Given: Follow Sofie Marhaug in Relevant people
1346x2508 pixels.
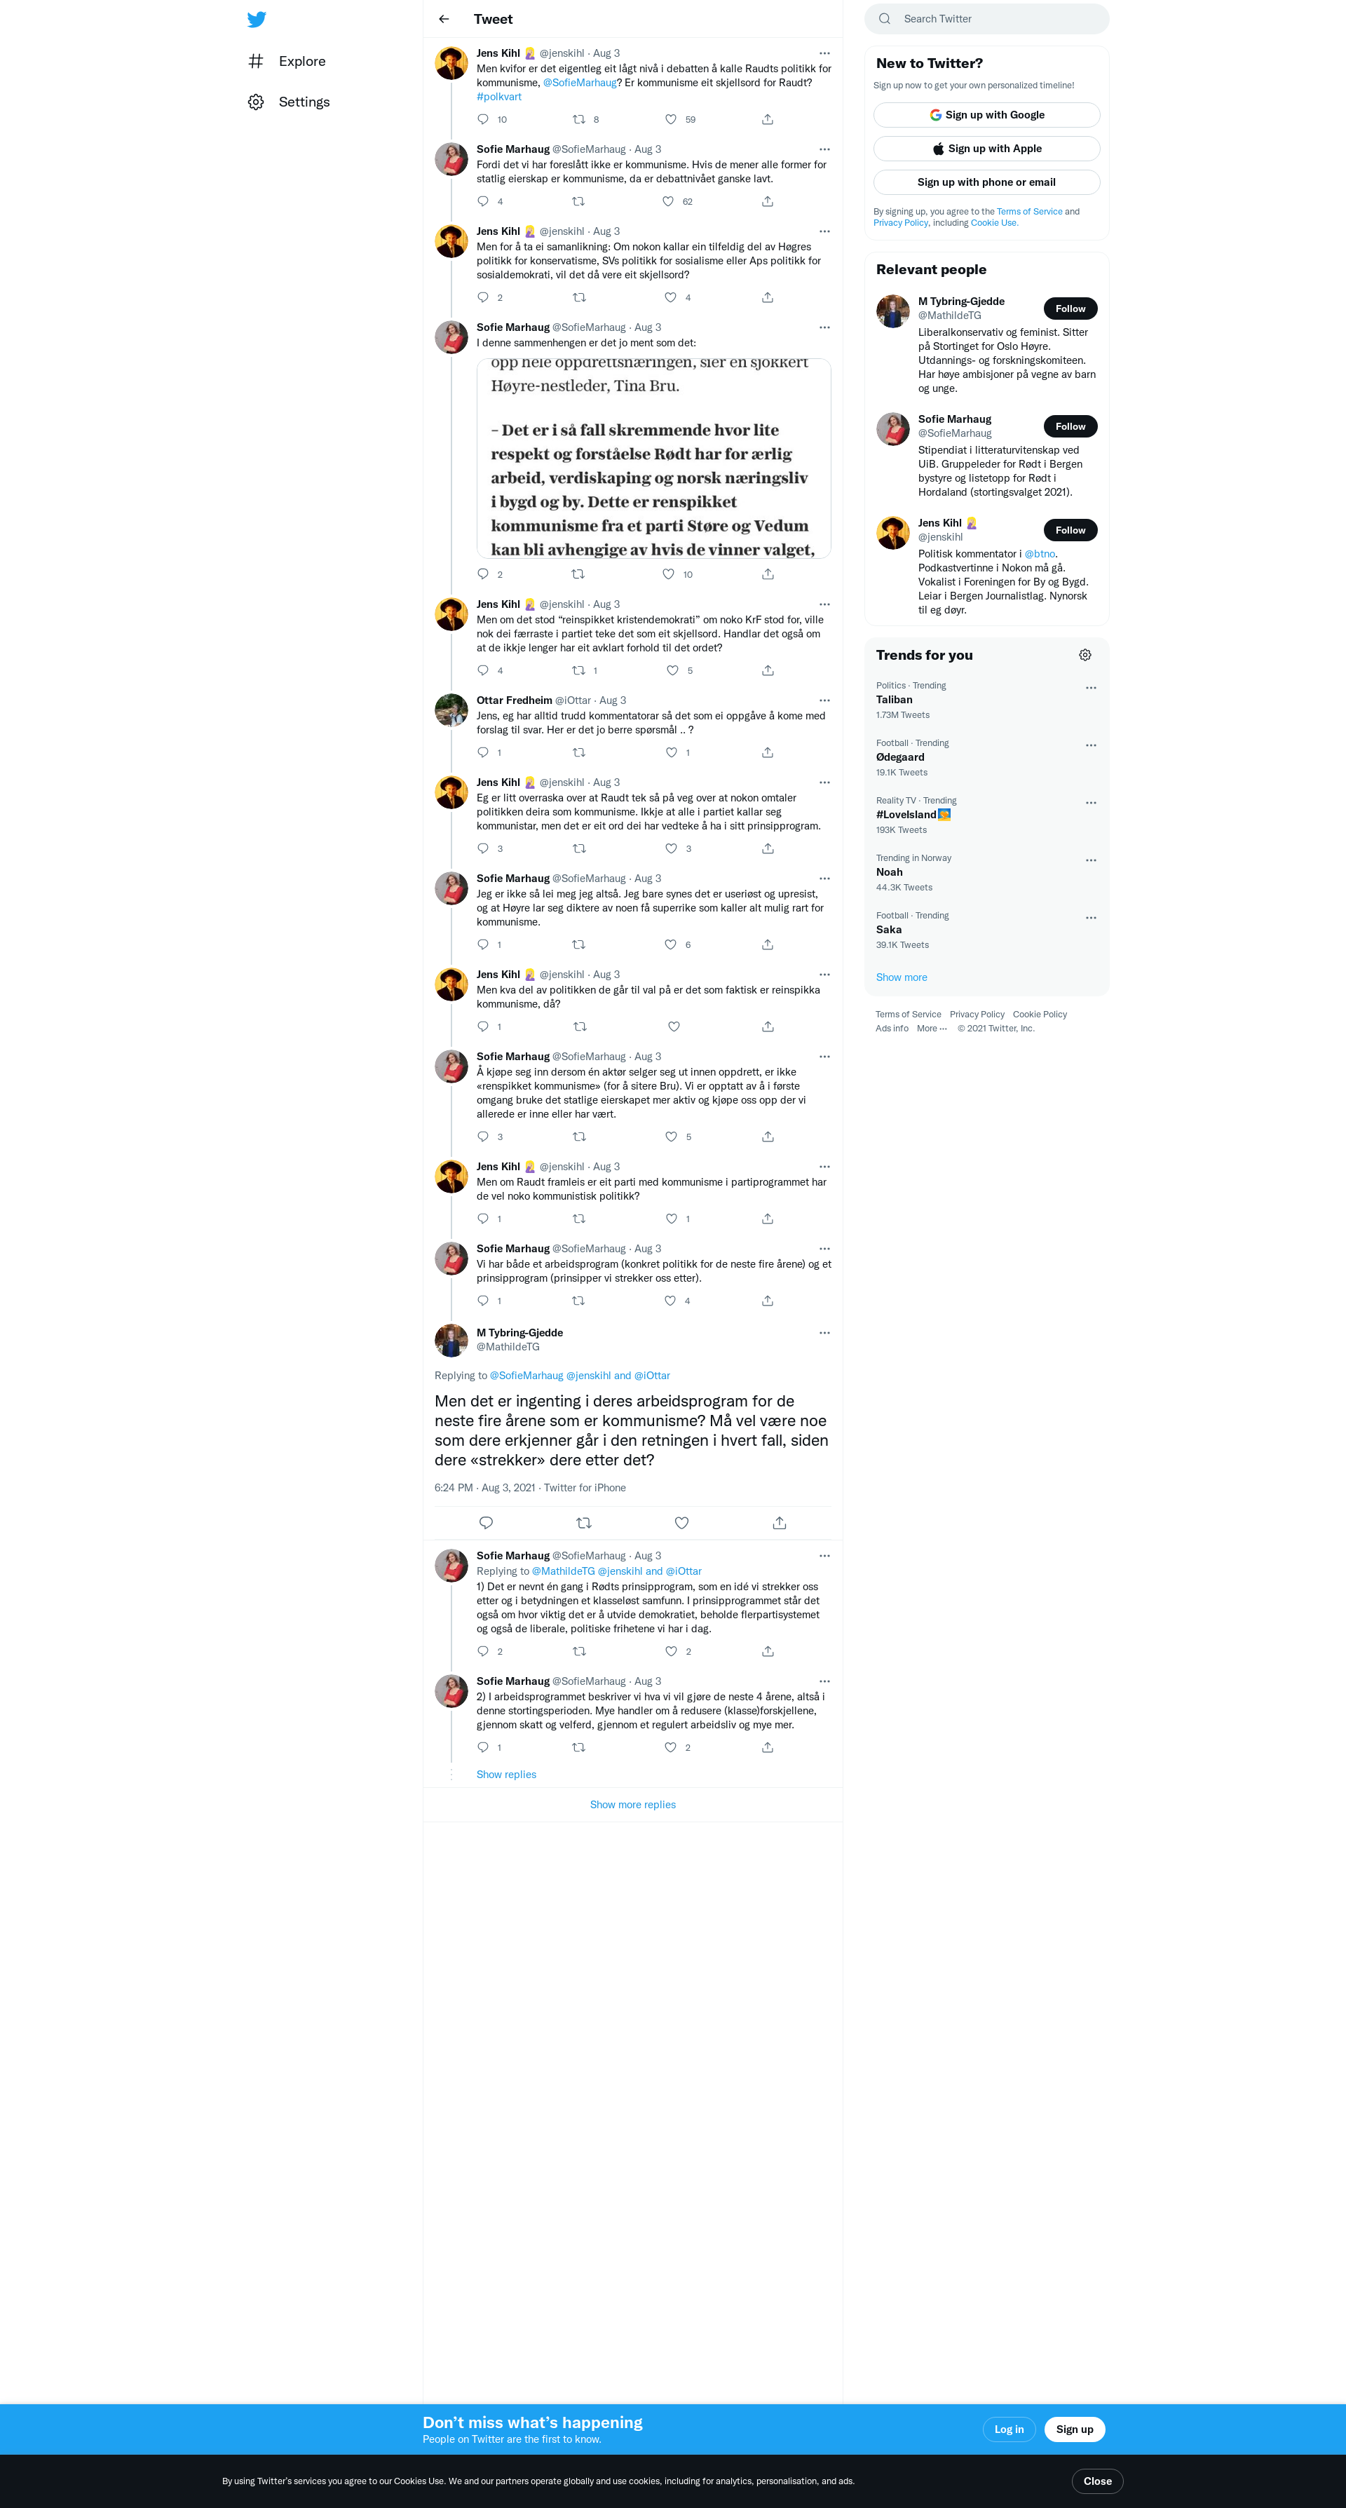Looking at the screenshot, I should pyautogui.click(x=1070, y=426).
